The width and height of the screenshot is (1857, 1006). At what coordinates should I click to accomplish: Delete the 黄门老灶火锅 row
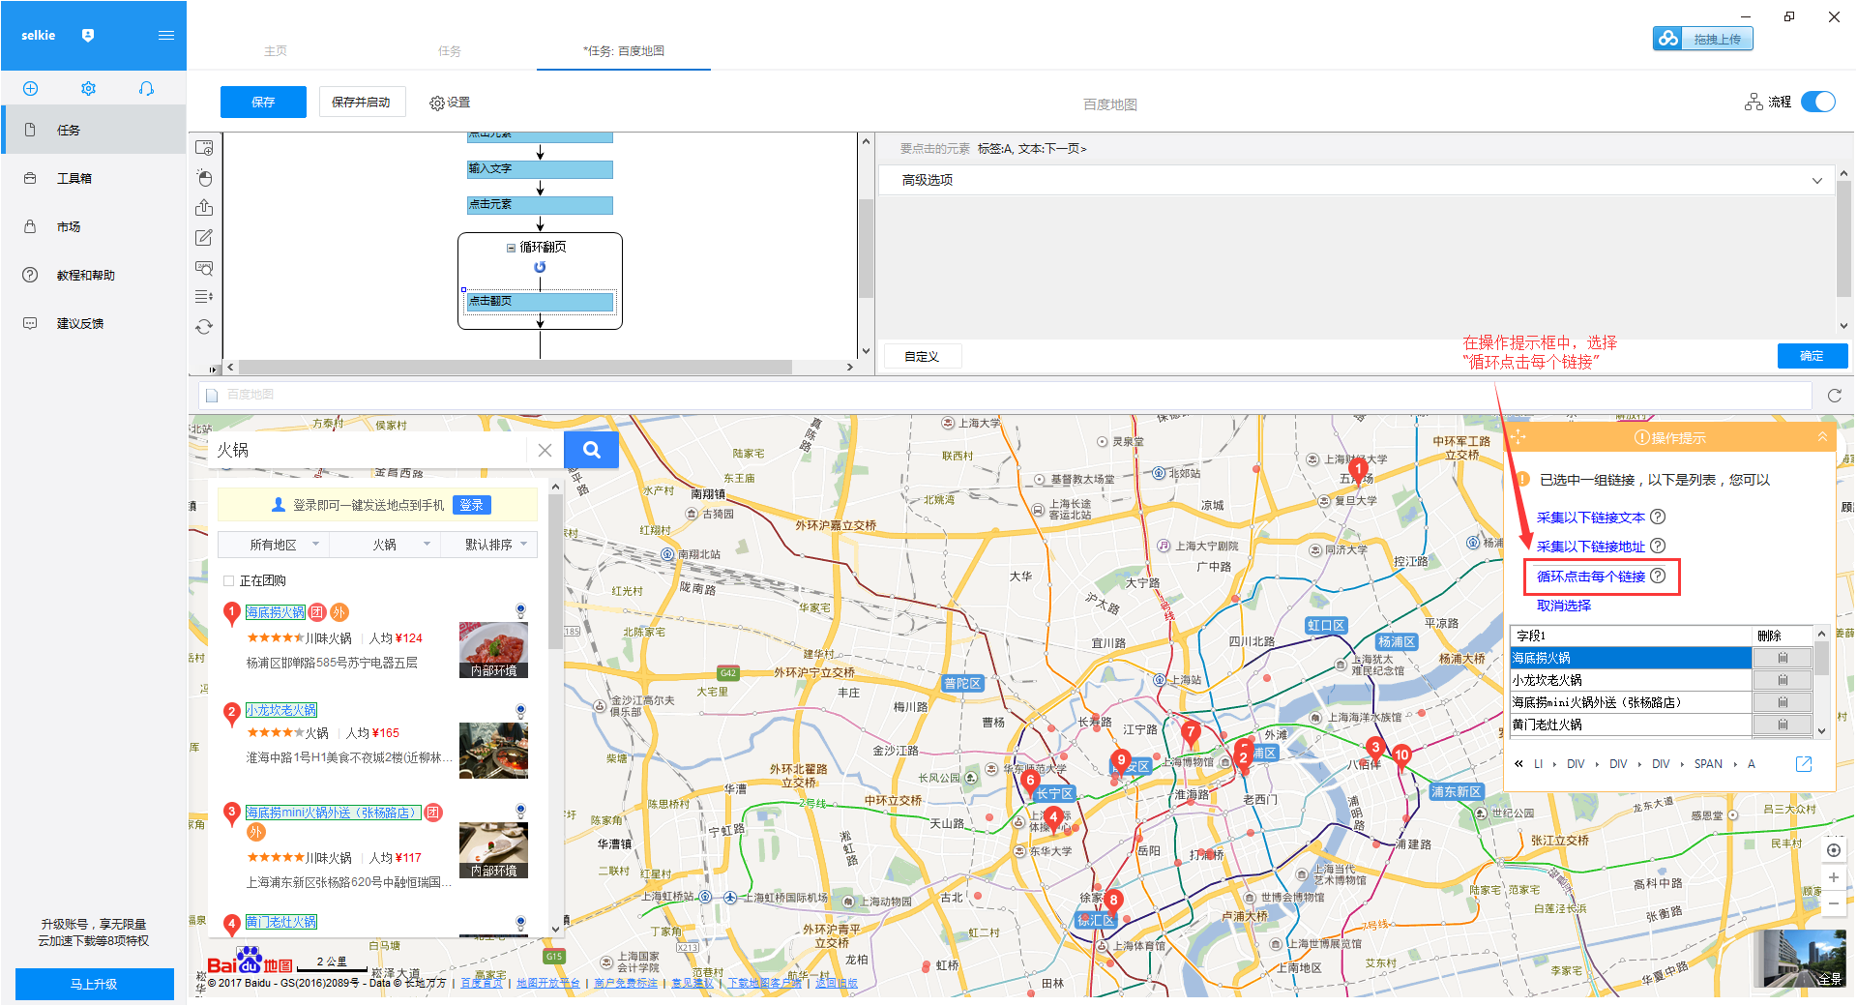click(x=1783, y=725)
